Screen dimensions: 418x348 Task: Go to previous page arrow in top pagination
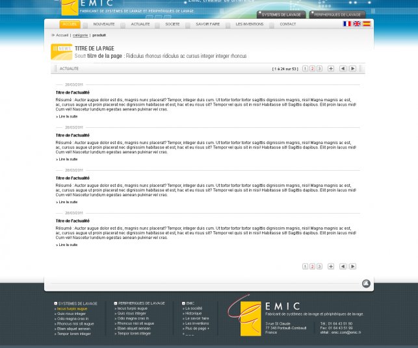click(343, 68)
